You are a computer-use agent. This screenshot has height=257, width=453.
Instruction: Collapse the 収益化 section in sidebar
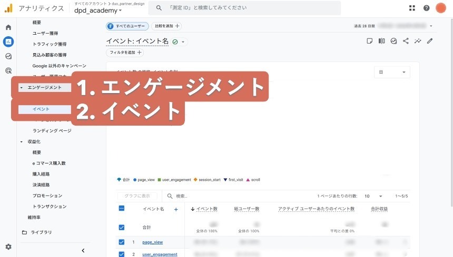tap(22, 142)
